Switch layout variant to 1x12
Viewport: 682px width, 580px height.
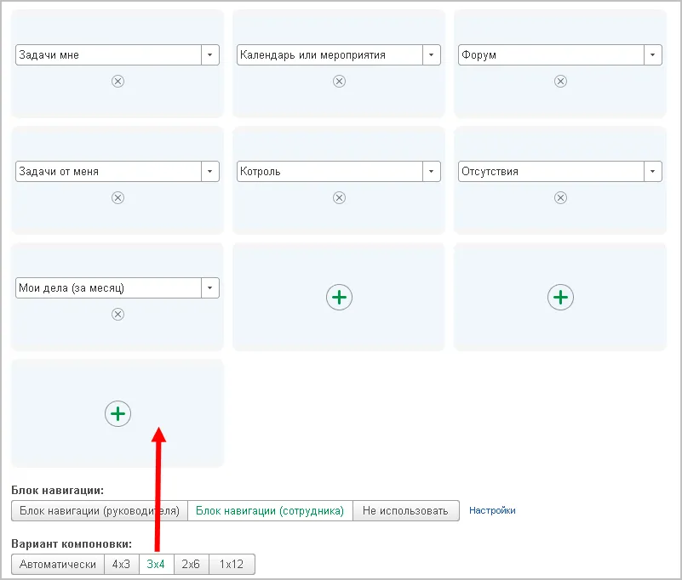(x=232, y=564)
